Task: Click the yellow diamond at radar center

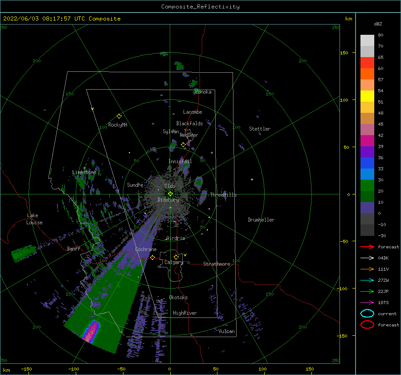Action: (x=170, y=194)
